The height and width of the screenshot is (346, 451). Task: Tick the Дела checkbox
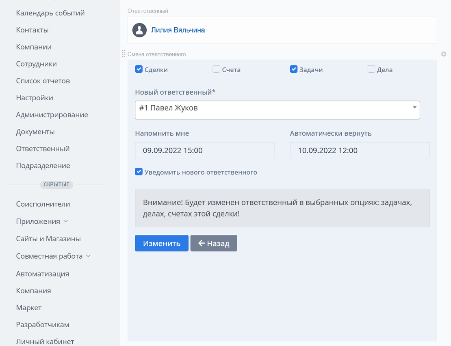(x=371, y=69)
